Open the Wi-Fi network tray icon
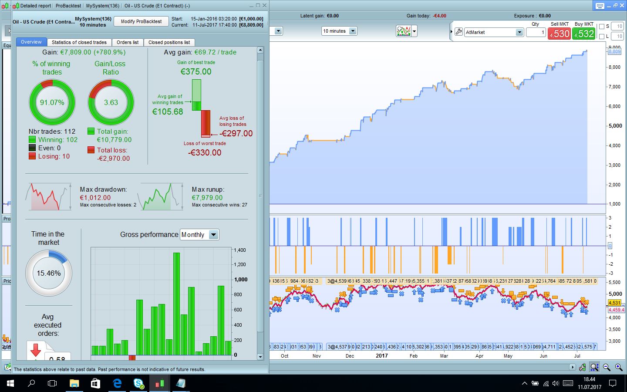Screen dimensions: 627x392 (x=546, y=383)
